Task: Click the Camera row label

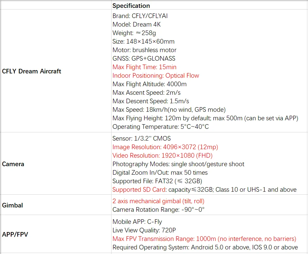Action: coord(13,164)
